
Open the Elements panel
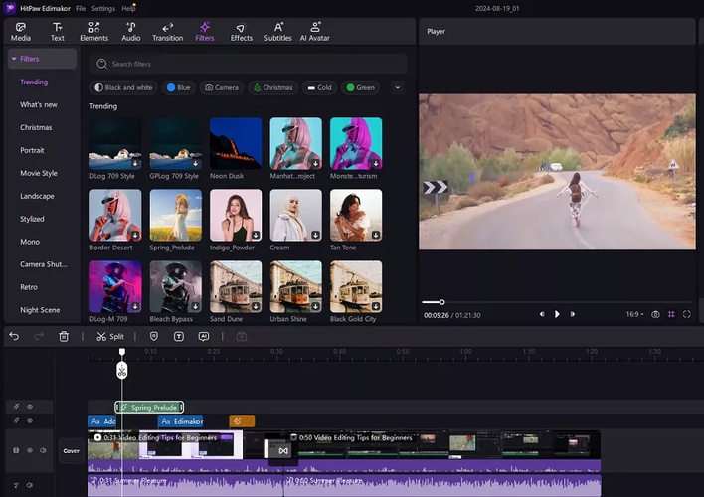[x=93, y=32]
